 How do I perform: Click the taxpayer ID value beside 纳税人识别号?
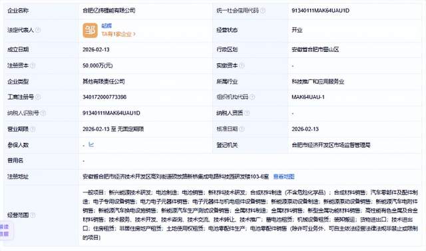tap(111, 113)
